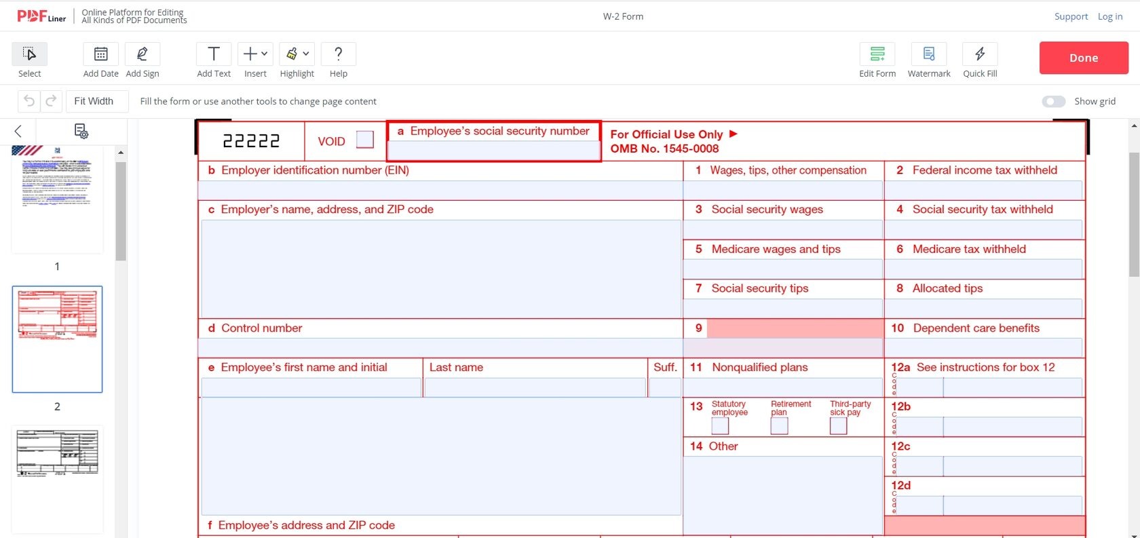Select the Highlight marker tool

pyautogui.click(x=292, y=54)
